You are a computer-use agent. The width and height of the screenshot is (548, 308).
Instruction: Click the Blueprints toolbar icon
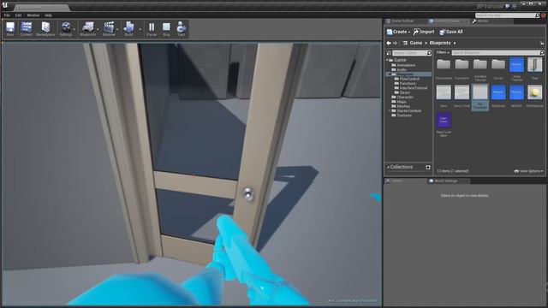(x=87, y=28)
